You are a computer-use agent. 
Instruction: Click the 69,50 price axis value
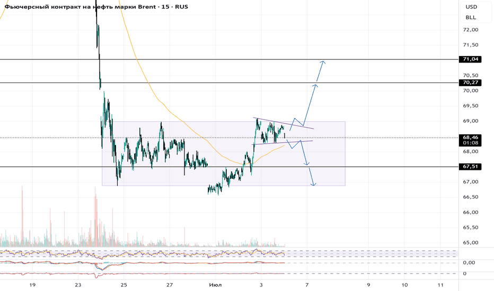(x=470, y=106)
